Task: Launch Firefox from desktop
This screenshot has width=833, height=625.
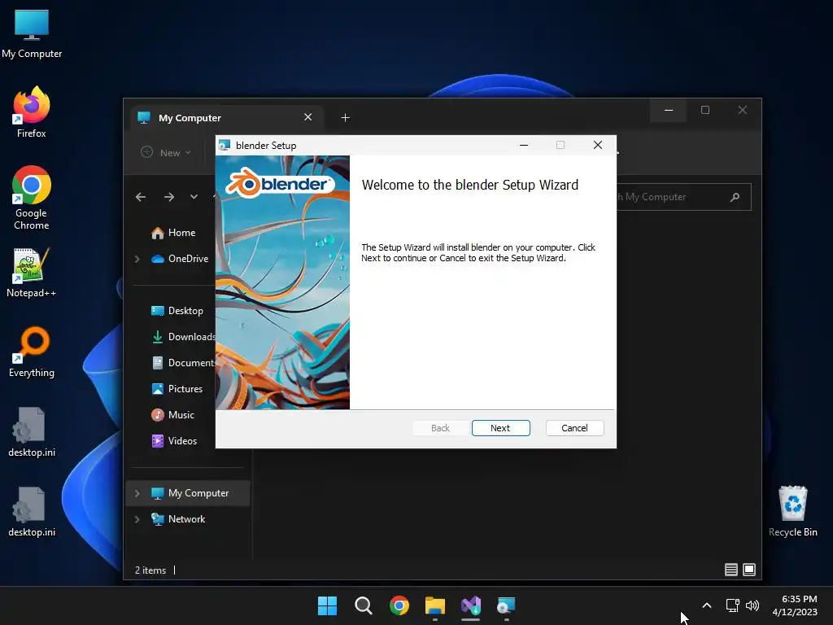Action: click(32, 112)
